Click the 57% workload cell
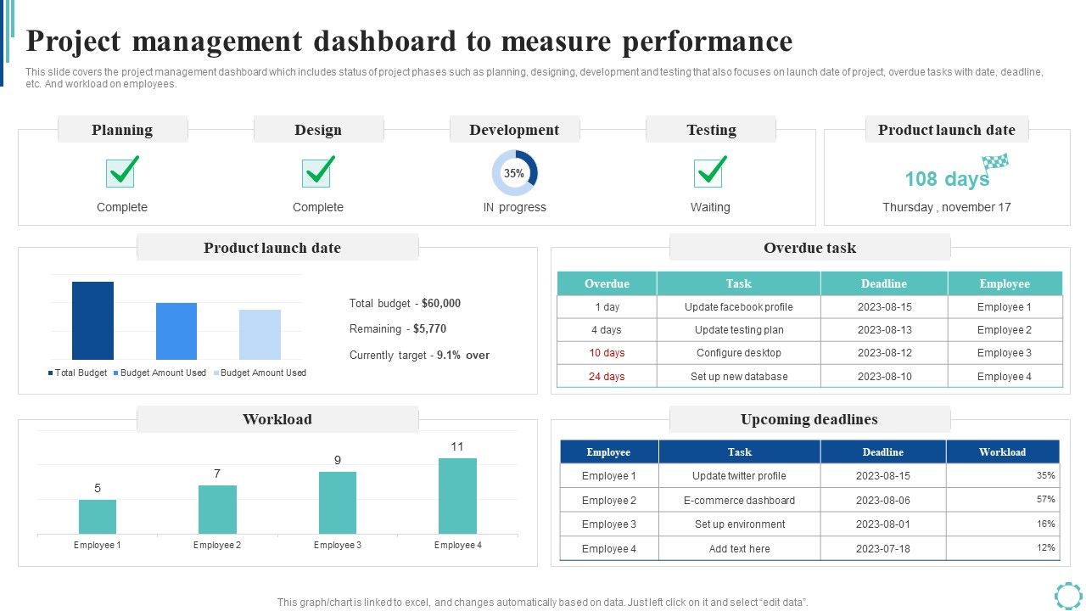The width and height of the screenshot is (1086, 611). coord(1003,500)
